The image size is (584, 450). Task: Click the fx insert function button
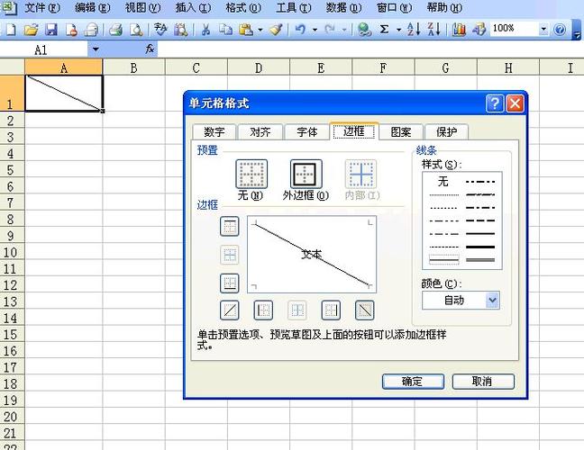point(150,49)
